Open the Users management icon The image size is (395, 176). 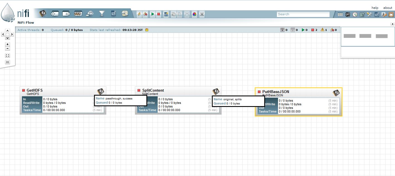384,14
